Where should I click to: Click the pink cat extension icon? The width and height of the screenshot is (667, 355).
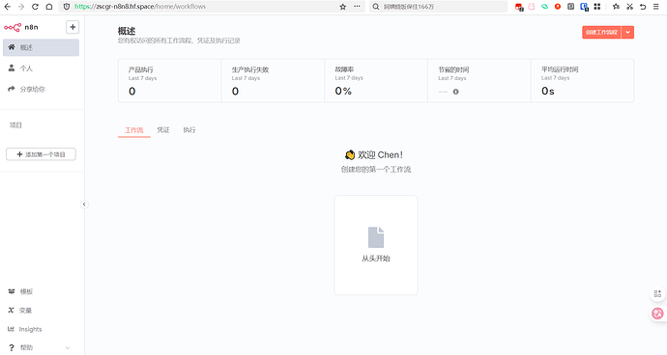point(532,7)
